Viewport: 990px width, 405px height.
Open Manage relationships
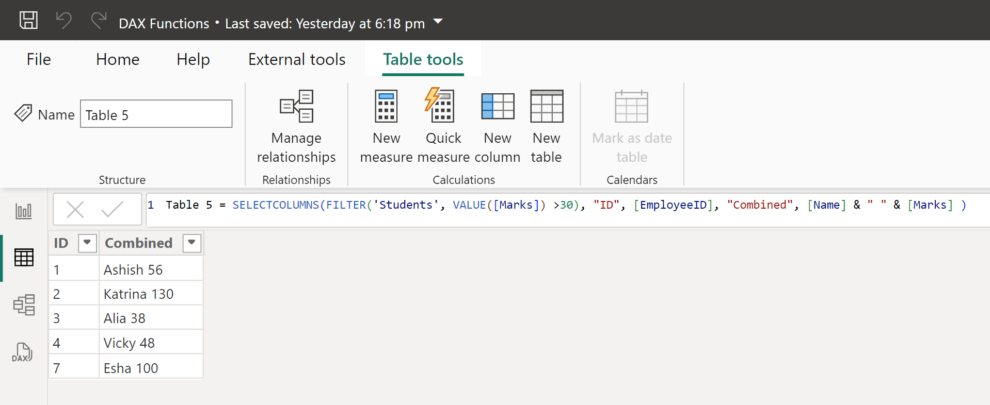tap(296, 127)
